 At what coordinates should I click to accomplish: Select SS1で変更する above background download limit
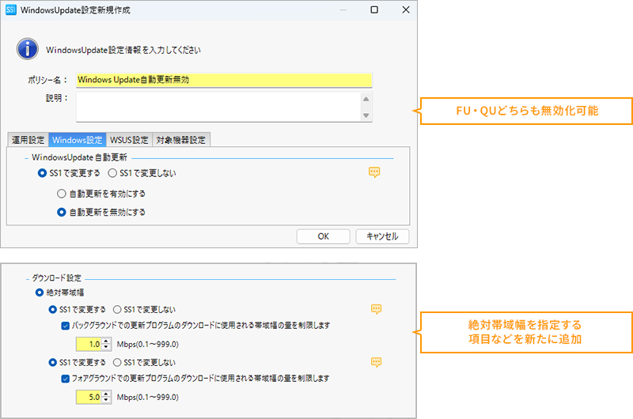click(x=77, y=309)
